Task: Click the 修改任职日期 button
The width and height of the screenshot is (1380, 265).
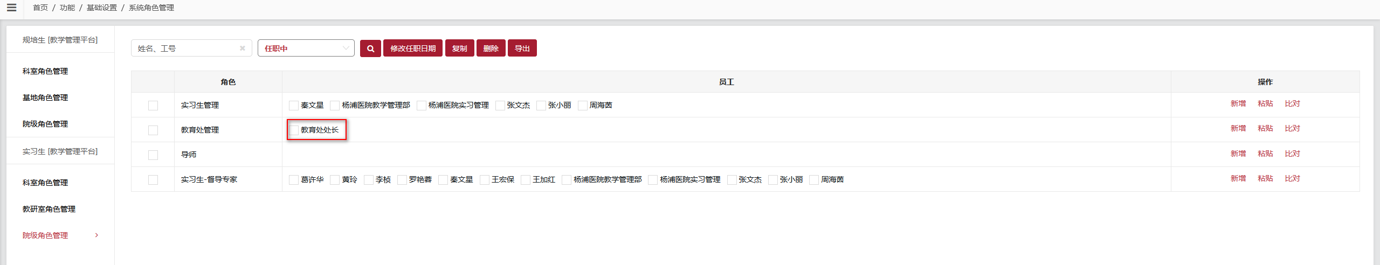Action: pyautogui.click(x=413, y=48)
